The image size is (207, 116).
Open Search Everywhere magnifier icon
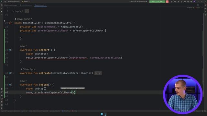tap(188, 2)
